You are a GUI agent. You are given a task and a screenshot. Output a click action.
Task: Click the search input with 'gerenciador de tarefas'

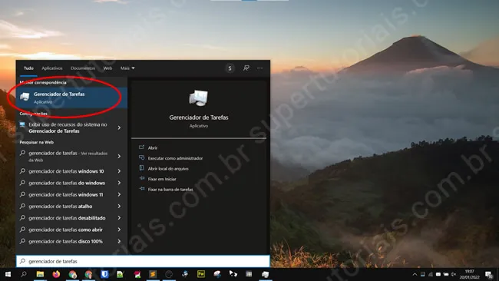[143, 261]
